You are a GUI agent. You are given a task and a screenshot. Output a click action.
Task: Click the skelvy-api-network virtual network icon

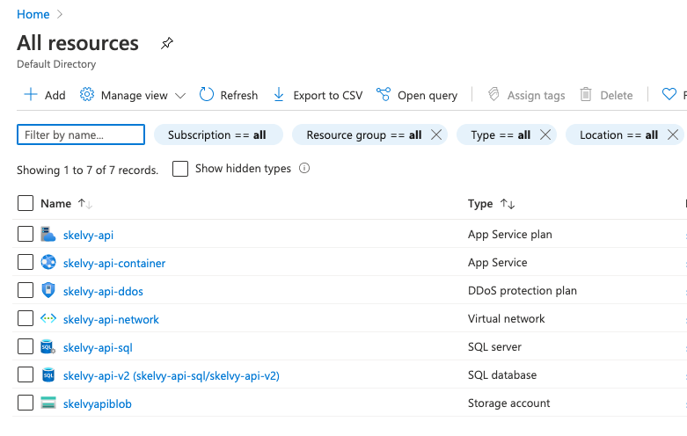48,319
